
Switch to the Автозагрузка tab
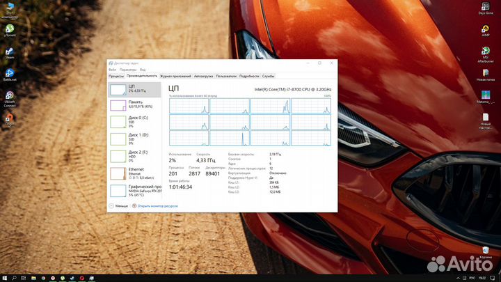click(204, 76)
